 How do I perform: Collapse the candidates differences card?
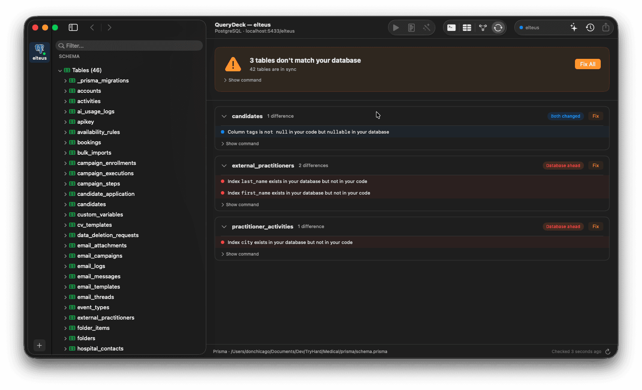point(224,116)
